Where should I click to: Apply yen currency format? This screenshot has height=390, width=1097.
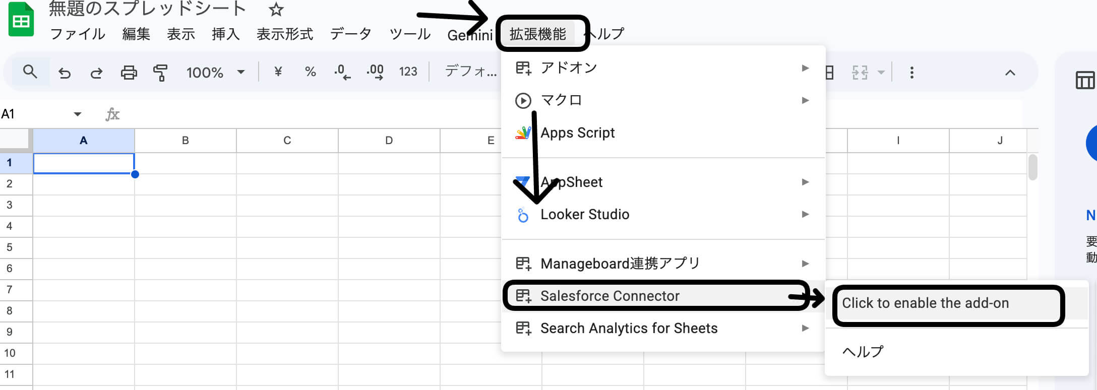pyautogui.click(x=278, y=72)
